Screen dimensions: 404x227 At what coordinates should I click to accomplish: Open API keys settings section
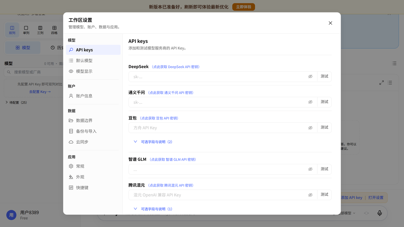[93, 50]
